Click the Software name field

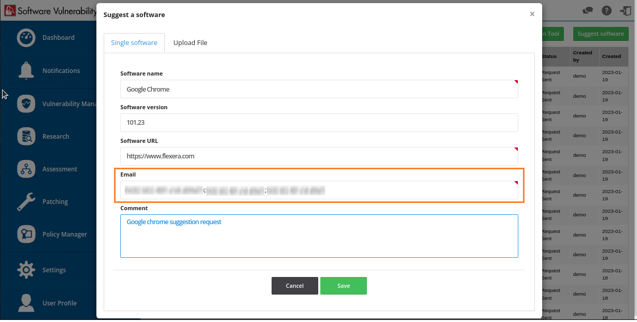point(319,89)
